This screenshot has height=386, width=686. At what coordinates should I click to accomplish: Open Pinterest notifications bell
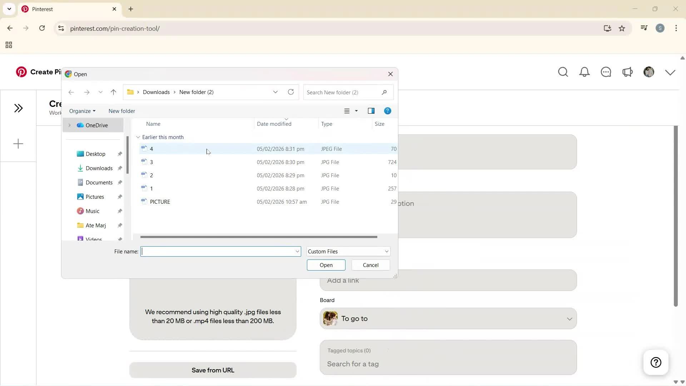pyautogui.click(x=585, y=72)
